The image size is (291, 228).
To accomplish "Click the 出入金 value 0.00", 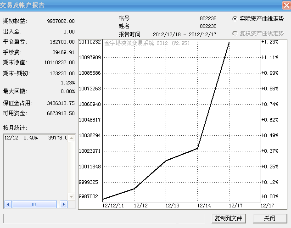I will [x=69, y=32].
